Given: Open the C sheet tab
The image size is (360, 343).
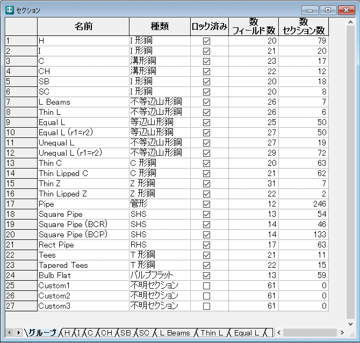Looking at the screenshot, I should pyautogui.click(x=90, y=333).
